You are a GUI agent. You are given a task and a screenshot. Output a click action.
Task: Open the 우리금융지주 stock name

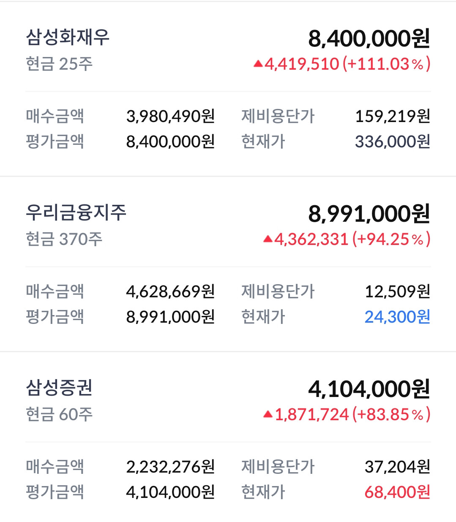click(x=76, y=212)
